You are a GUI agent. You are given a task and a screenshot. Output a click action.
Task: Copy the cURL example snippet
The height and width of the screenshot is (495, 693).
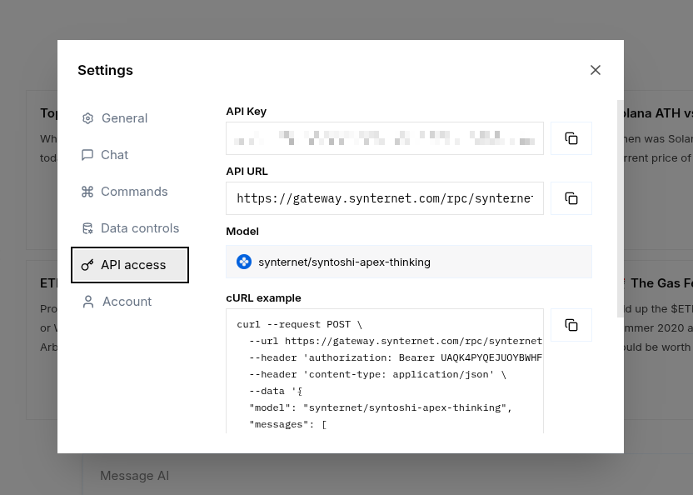(x=571, y=325)
